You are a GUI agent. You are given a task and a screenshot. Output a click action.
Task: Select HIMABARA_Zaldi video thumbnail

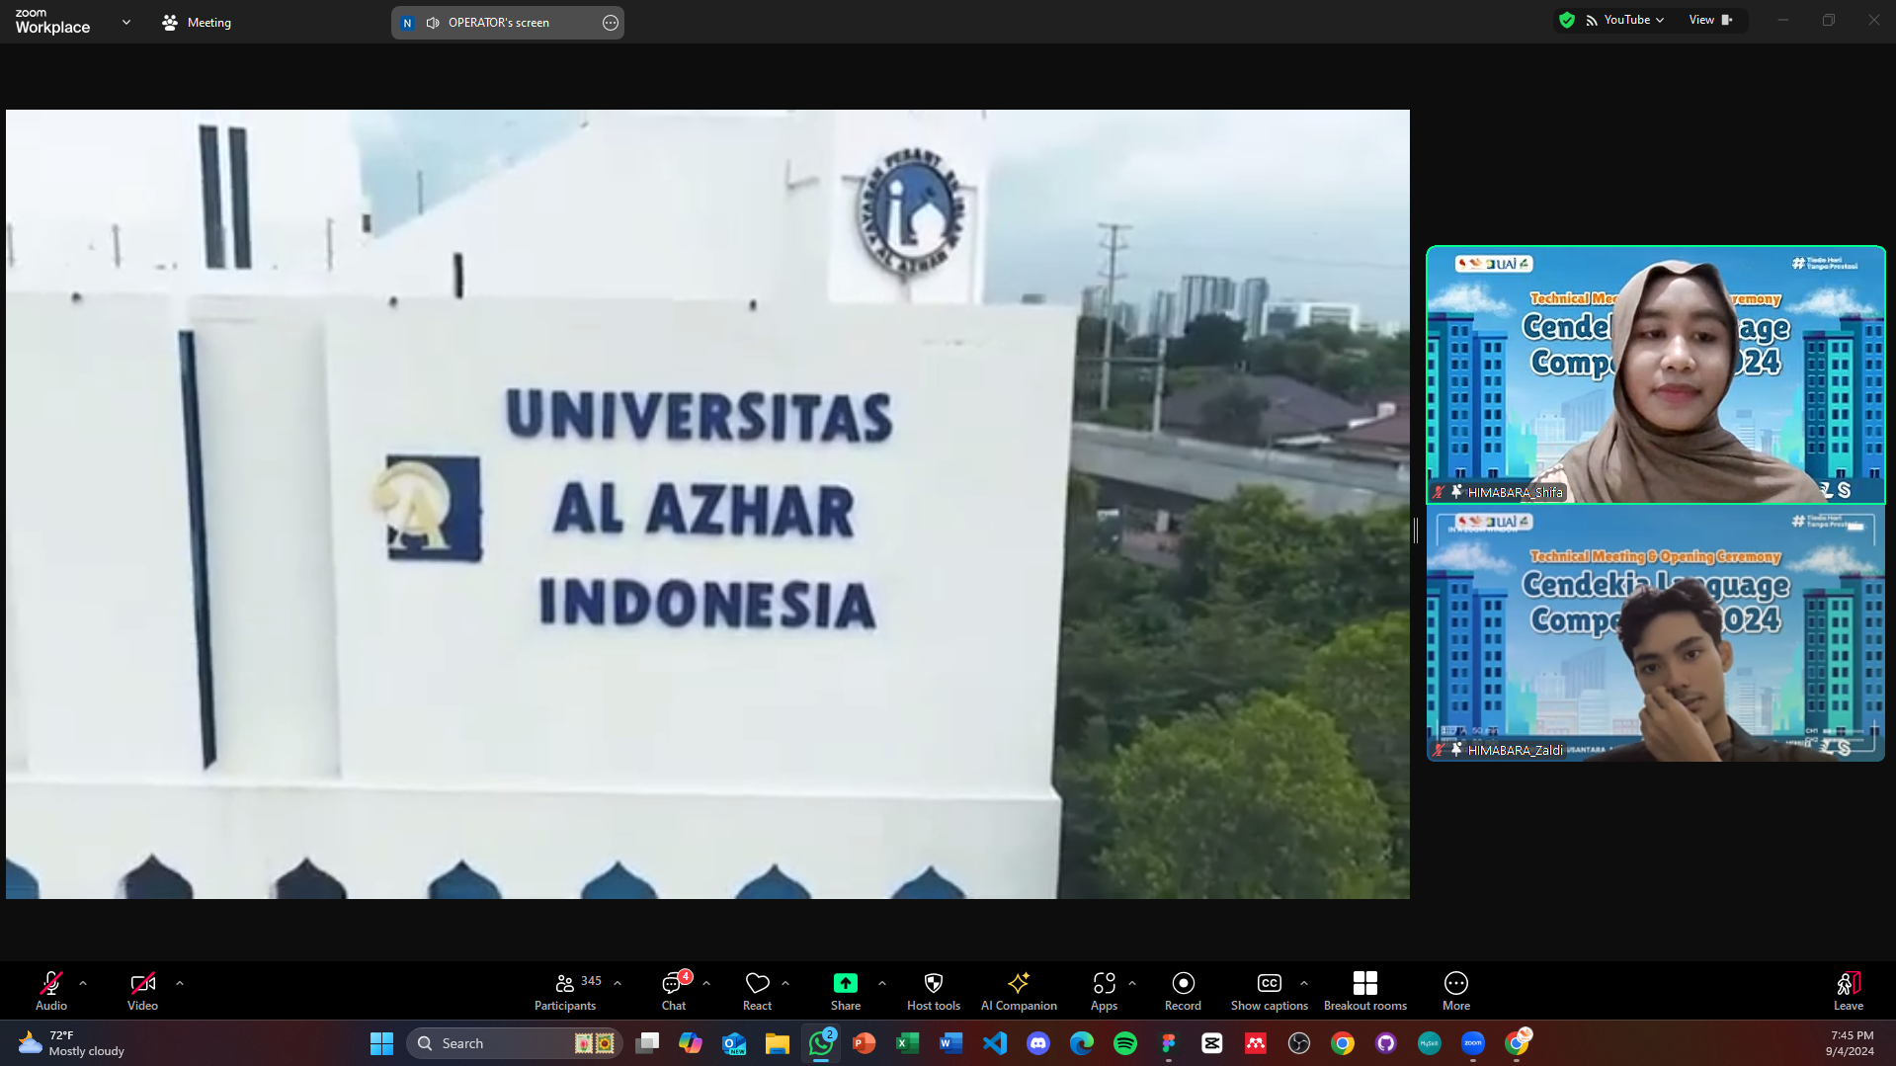click(1655, 633)
